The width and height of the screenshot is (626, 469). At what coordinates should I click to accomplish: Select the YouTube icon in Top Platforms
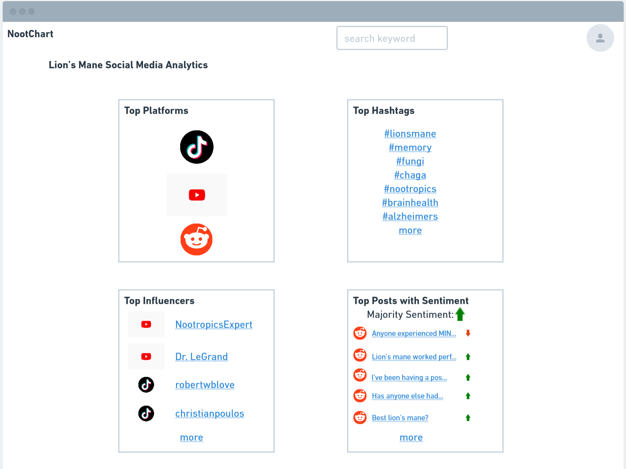click(x=197, y=195)
